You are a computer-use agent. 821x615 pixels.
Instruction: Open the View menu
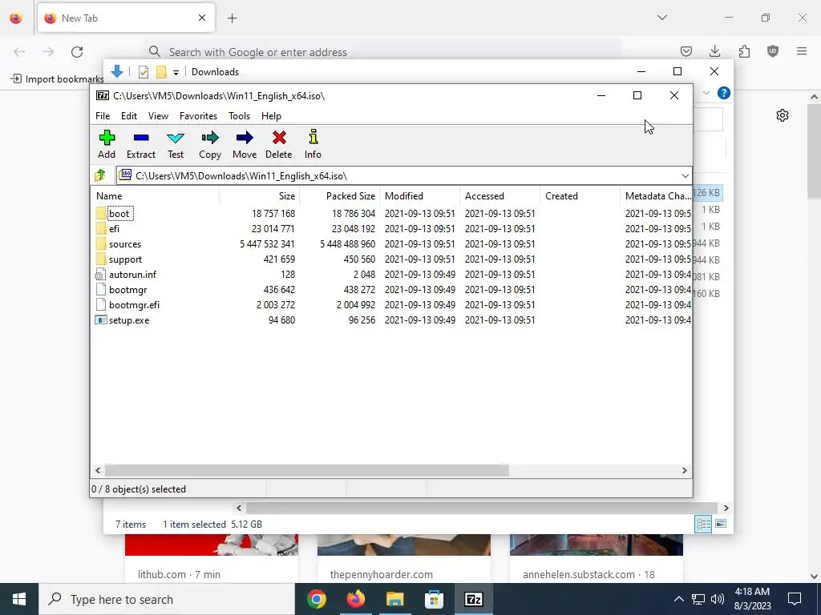(158, 116)
